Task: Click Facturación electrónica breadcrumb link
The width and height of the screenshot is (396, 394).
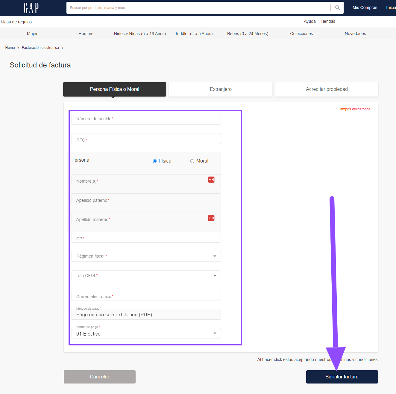Action: click(x=40, y=48)
